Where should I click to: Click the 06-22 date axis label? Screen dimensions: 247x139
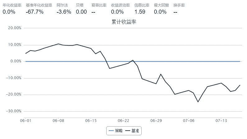point(123,120)
